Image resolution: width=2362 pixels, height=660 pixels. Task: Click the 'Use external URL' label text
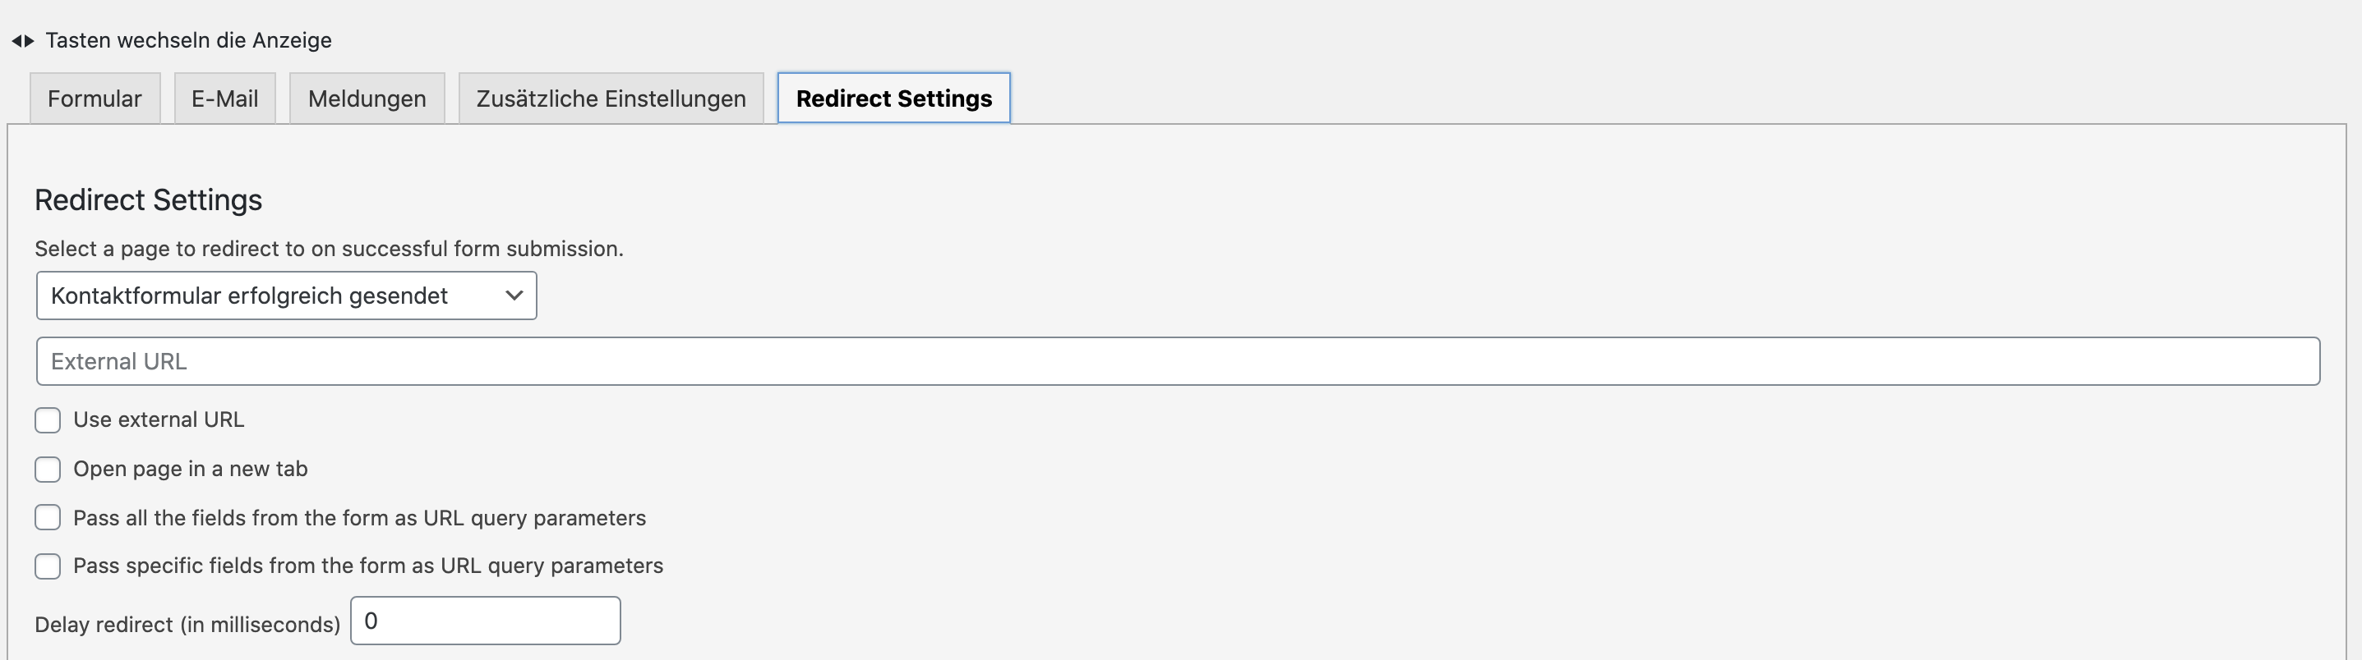click(x=159, y=420)
